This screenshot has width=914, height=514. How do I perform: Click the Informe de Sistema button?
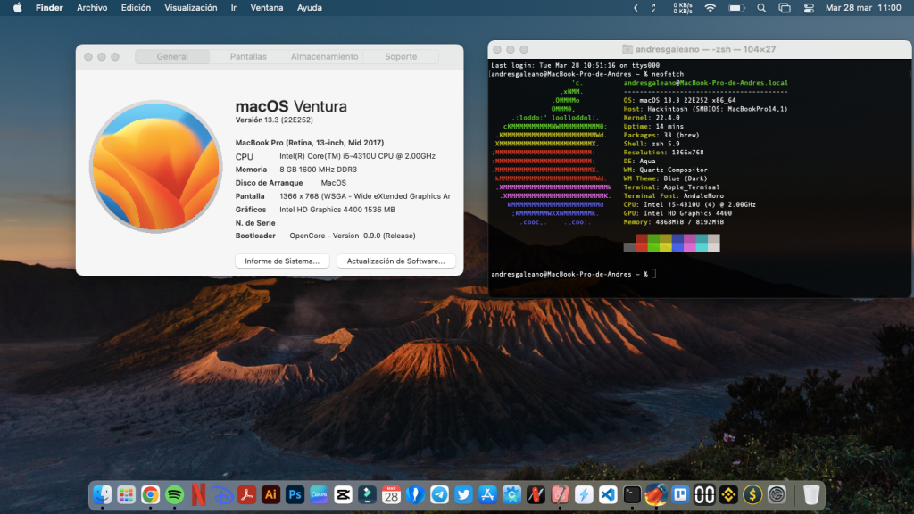tap(282, 261)
